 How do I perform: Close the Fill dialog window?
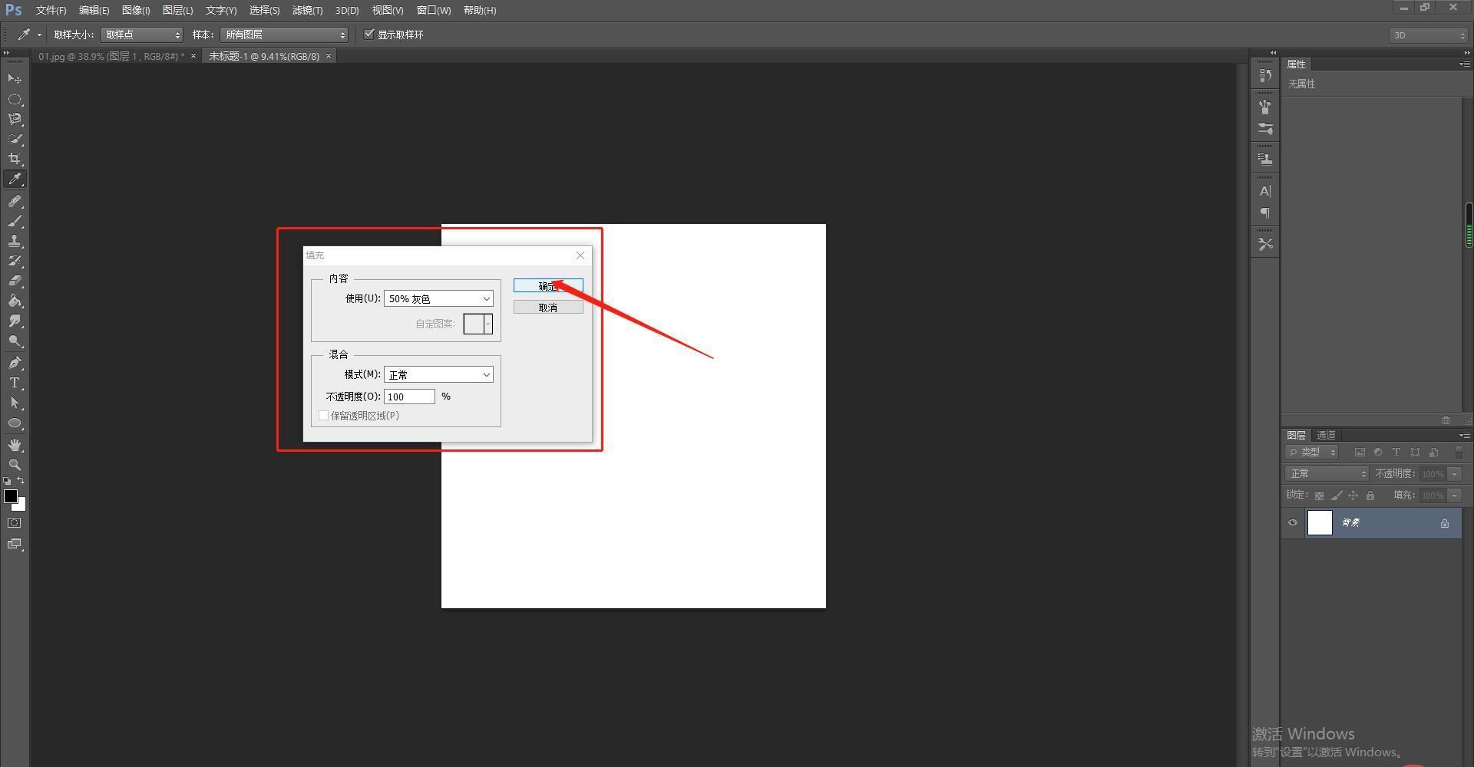click(x=580, y=255)
